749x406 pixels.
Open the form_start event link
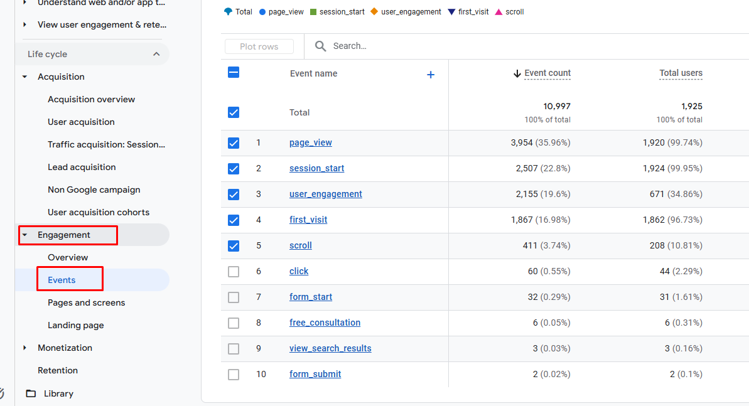[x=311, y=297]
